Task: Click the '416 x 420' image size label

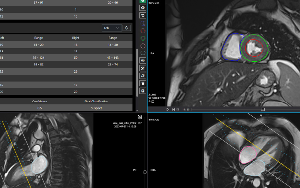Action: click(154, 120)
